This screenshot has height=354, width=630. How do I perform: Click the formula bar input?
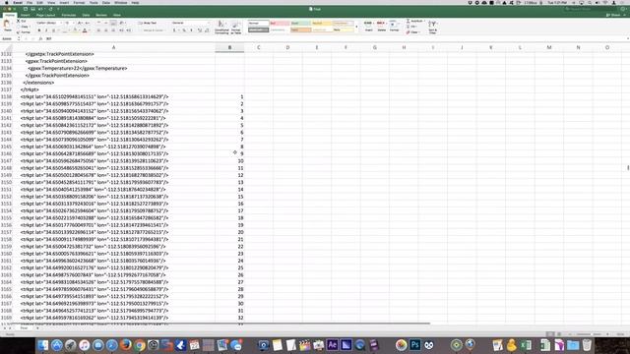[336, 39]
